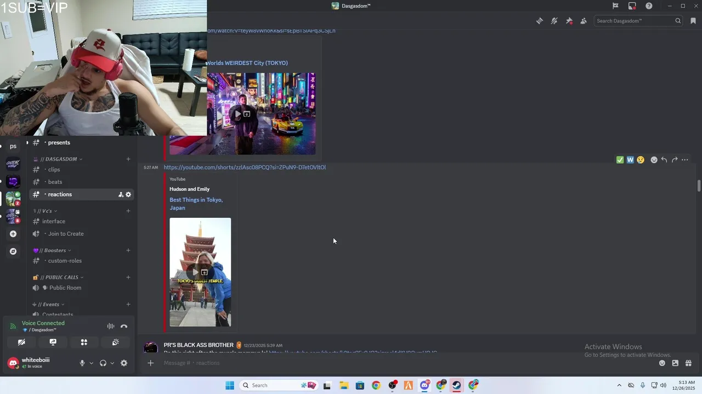Create channel in Boosters category

click(128, 251)
